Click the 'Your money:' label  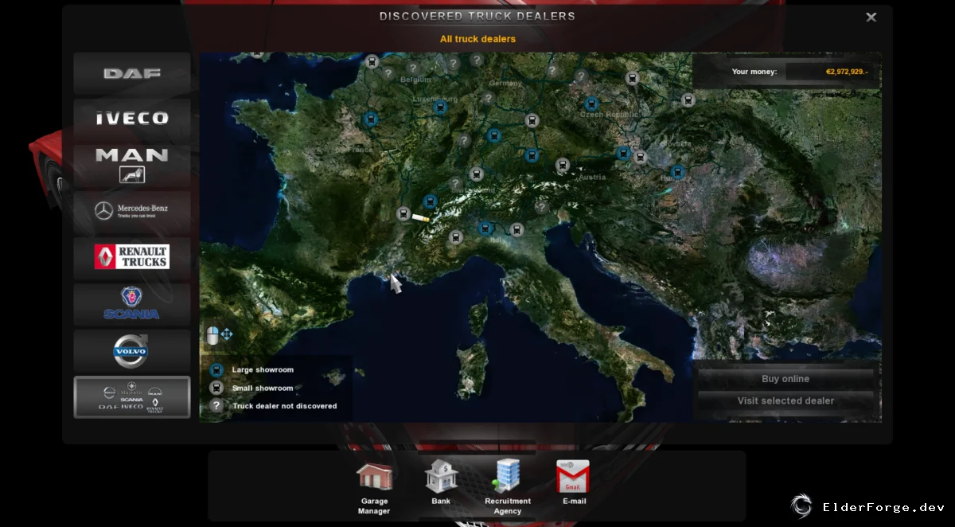754,72
